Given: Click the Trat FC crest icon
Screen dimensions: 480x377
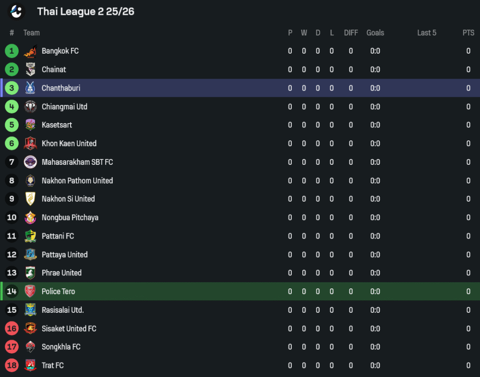Looking at the screenshot, I should [x=30, y=366].
